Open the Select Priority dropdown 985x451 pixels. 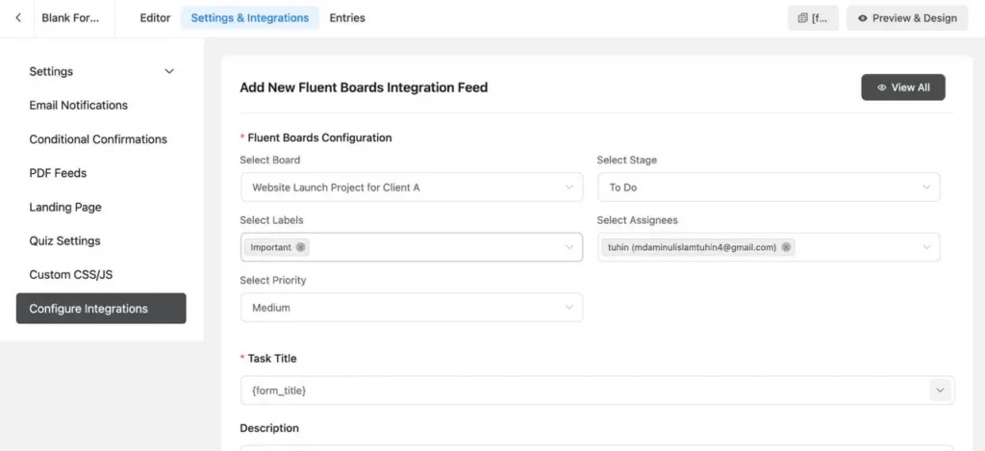[x=412, y=308]
